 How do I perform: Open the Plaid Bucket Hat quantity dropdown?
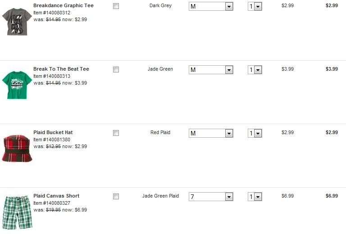(255, 133)
